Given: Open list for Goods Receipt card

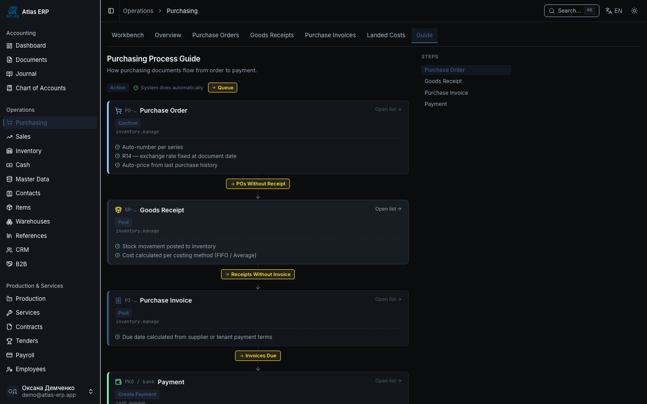Looking at the screenshot, I should [x=388, y=209].
